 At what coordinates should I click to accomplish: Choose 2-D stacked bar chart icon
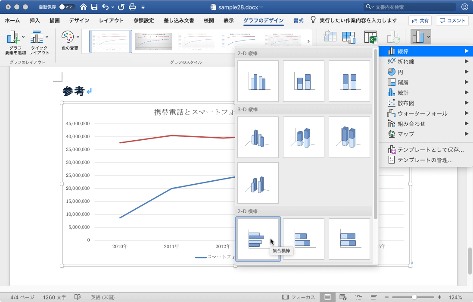click(303, 239)
